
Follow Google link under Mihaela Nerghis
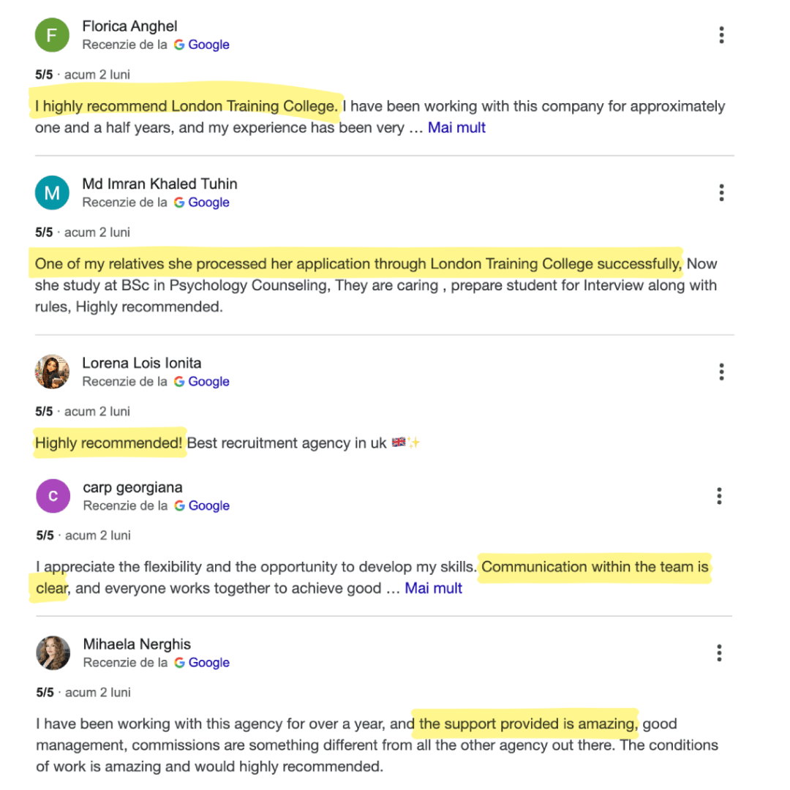click(x=209, y=663)
